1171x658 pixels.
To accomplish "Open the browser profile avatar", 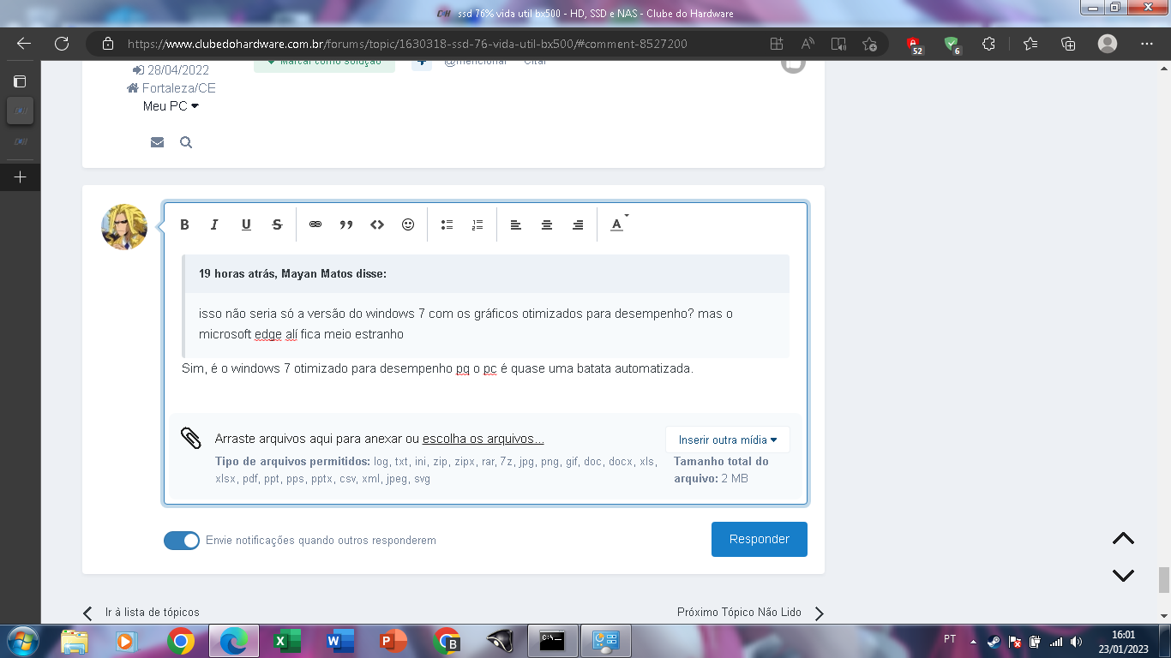I will click(1108, 44).
